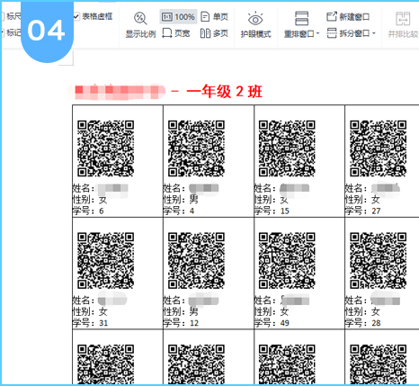Click 性别：男 in the 学号 12 cell
Image resolution: width=419 pixels, height=386 pixels.
click(x=181, y=312)
